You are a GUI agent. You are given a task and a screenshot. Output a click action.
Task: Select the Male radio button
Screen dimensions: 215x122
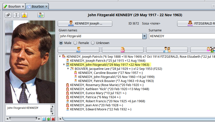click(61, 43)
